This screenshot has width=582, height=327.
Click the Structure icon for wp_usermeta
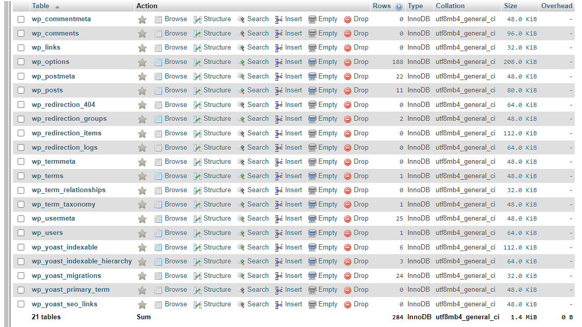(x=198, y=219)
